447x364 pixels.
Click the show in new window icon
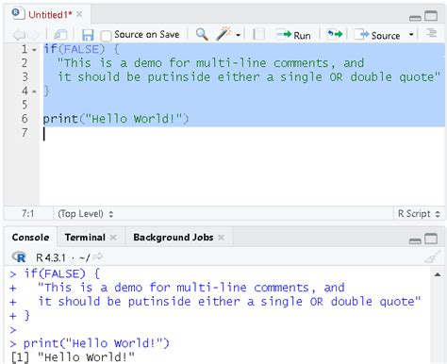(60, 35)
